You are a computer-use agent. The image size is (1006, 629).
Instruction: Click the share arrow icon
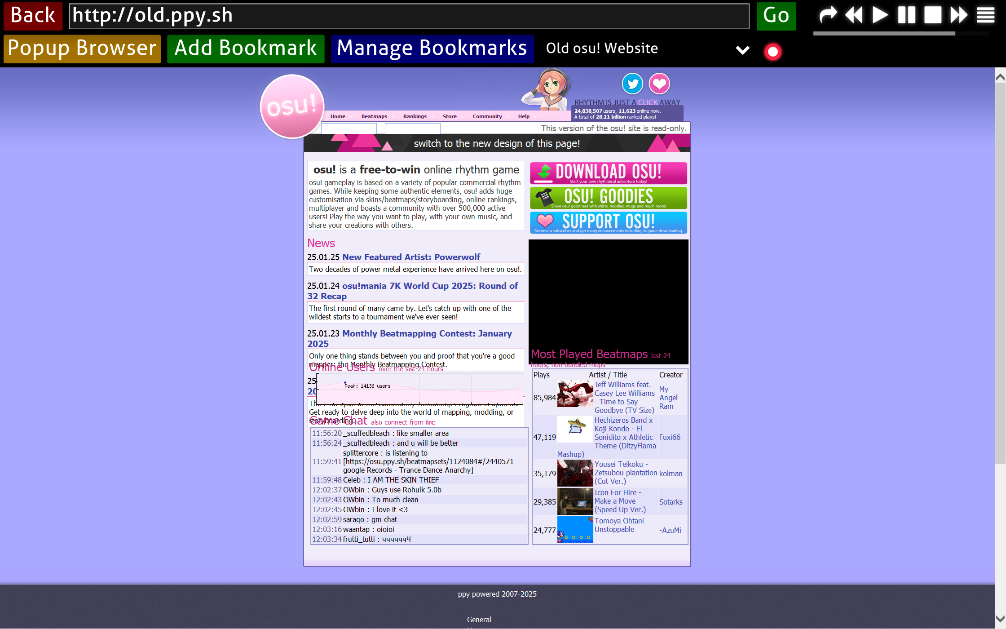tap(828, 15)
